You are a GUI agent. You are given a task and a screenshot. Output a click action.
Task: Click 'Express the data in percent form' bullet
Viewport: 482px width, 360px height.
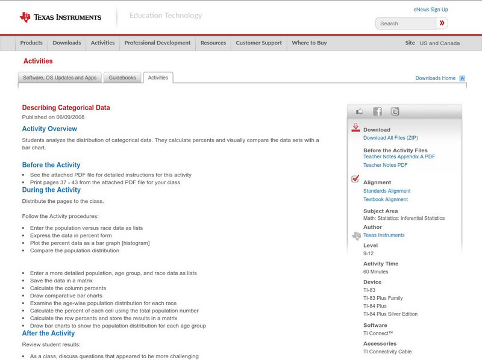point(70,235)
